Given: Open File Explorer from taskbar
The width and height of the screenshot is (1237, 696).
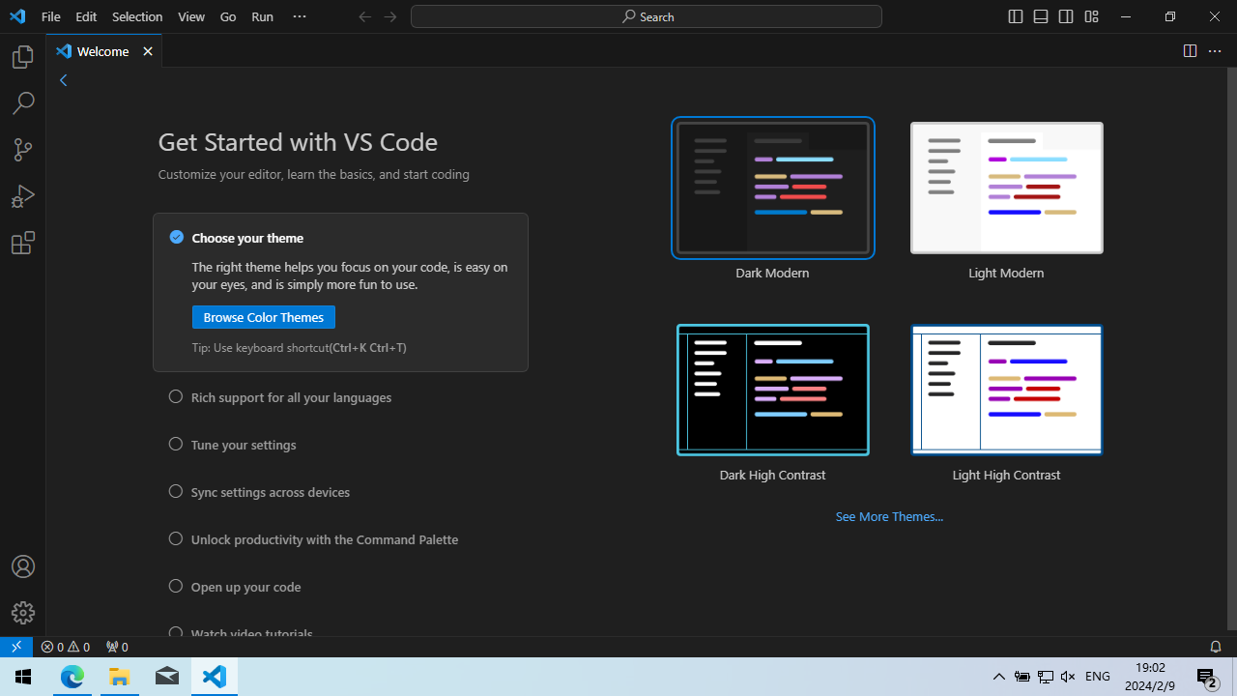Looking at the screenshot, I should (x=119, y=677).
